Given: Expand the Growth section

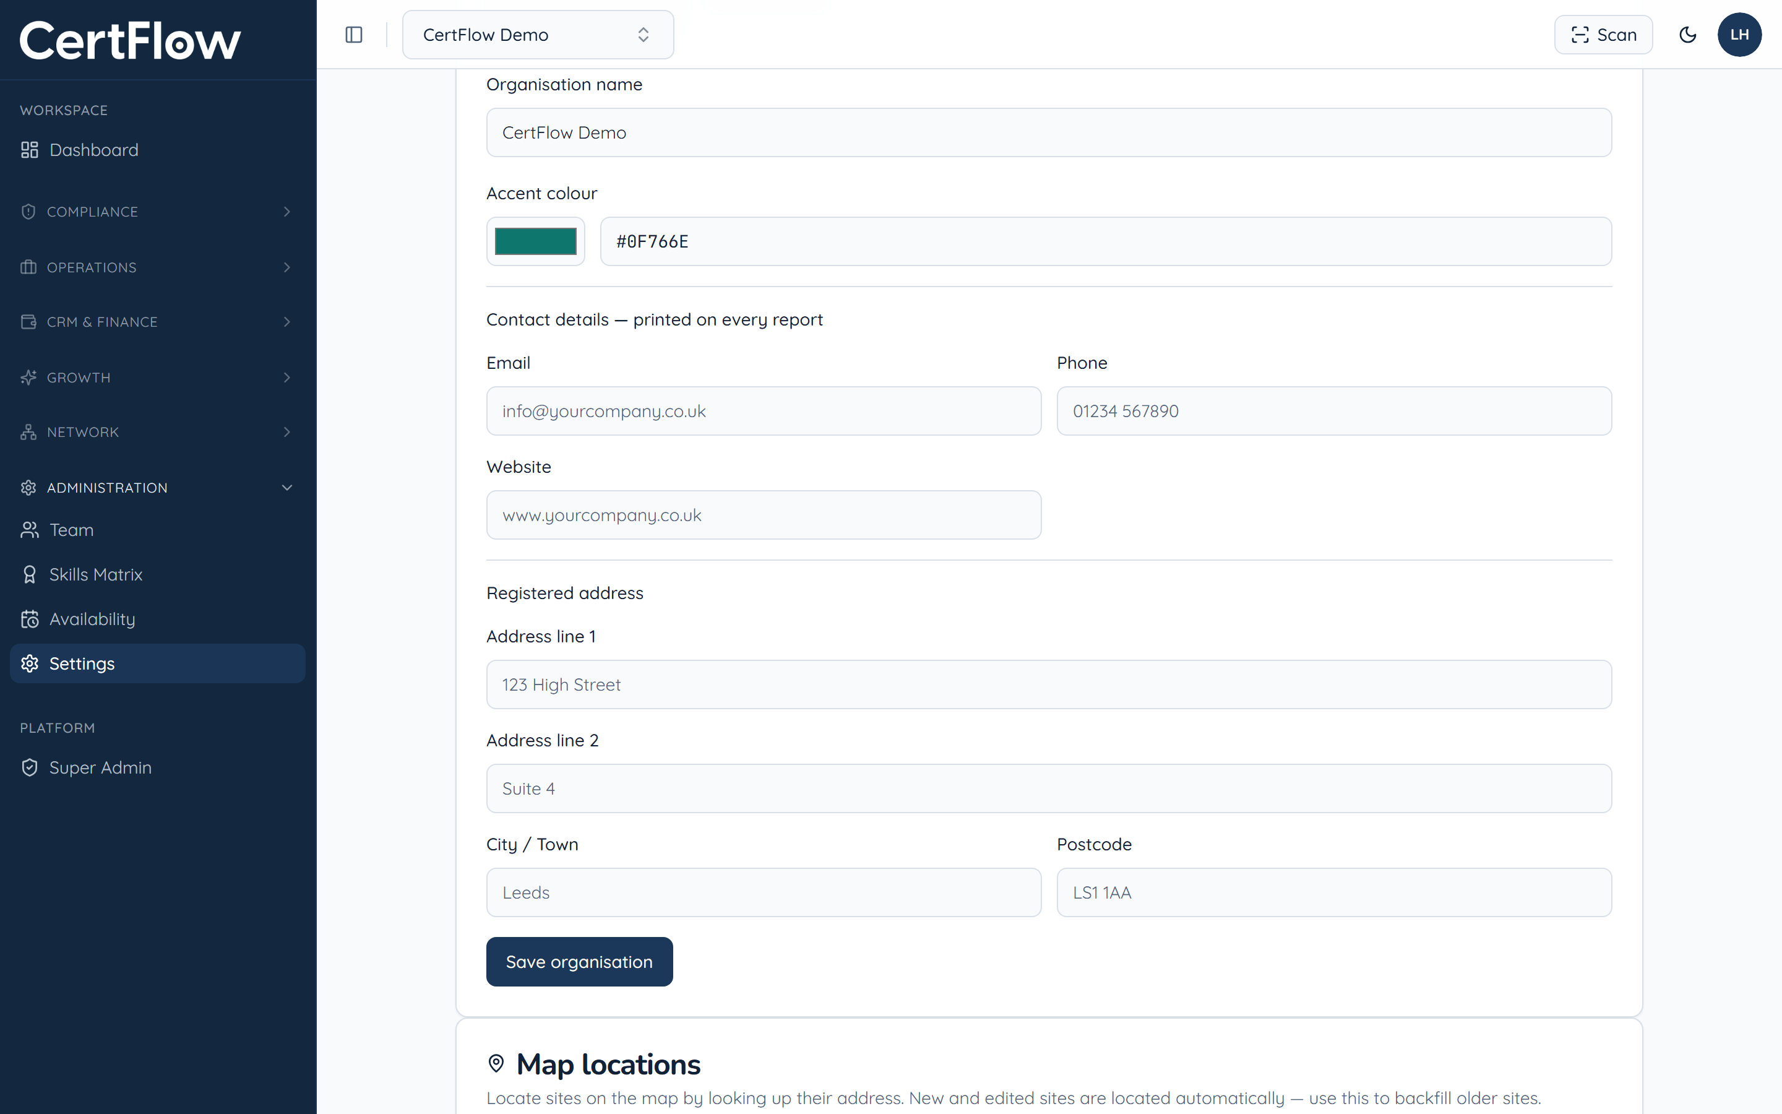Looking at the screenshot, I should (158, 378).
